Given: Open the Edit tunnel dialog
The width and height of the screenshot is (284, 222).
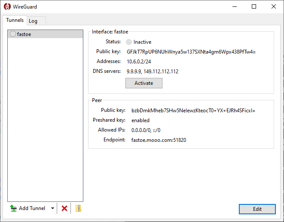Looking at the screenshot, I should pos(257,209).
